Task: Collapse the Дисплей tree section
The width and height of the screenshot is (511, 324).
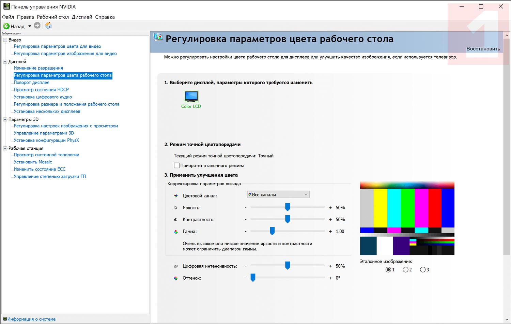Action: click(5, 62)
